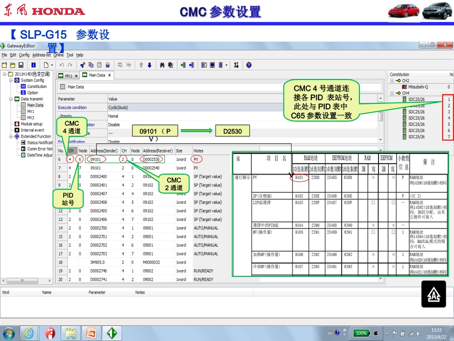Click the binoculars find icon

click(x=162, y=65)
